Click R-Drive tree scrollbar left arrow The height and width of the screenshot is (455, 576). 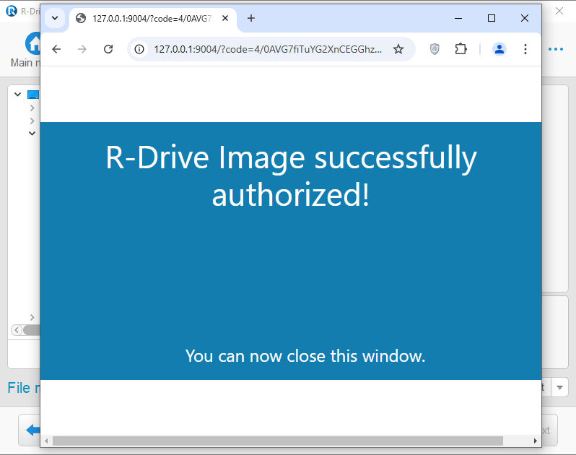tap(17, 330)
